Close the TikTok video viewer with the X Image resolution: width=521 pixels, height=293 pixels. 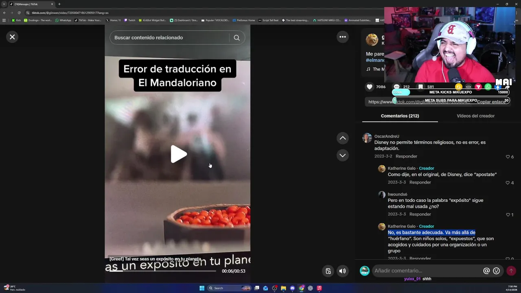click(x=12, y=37)
